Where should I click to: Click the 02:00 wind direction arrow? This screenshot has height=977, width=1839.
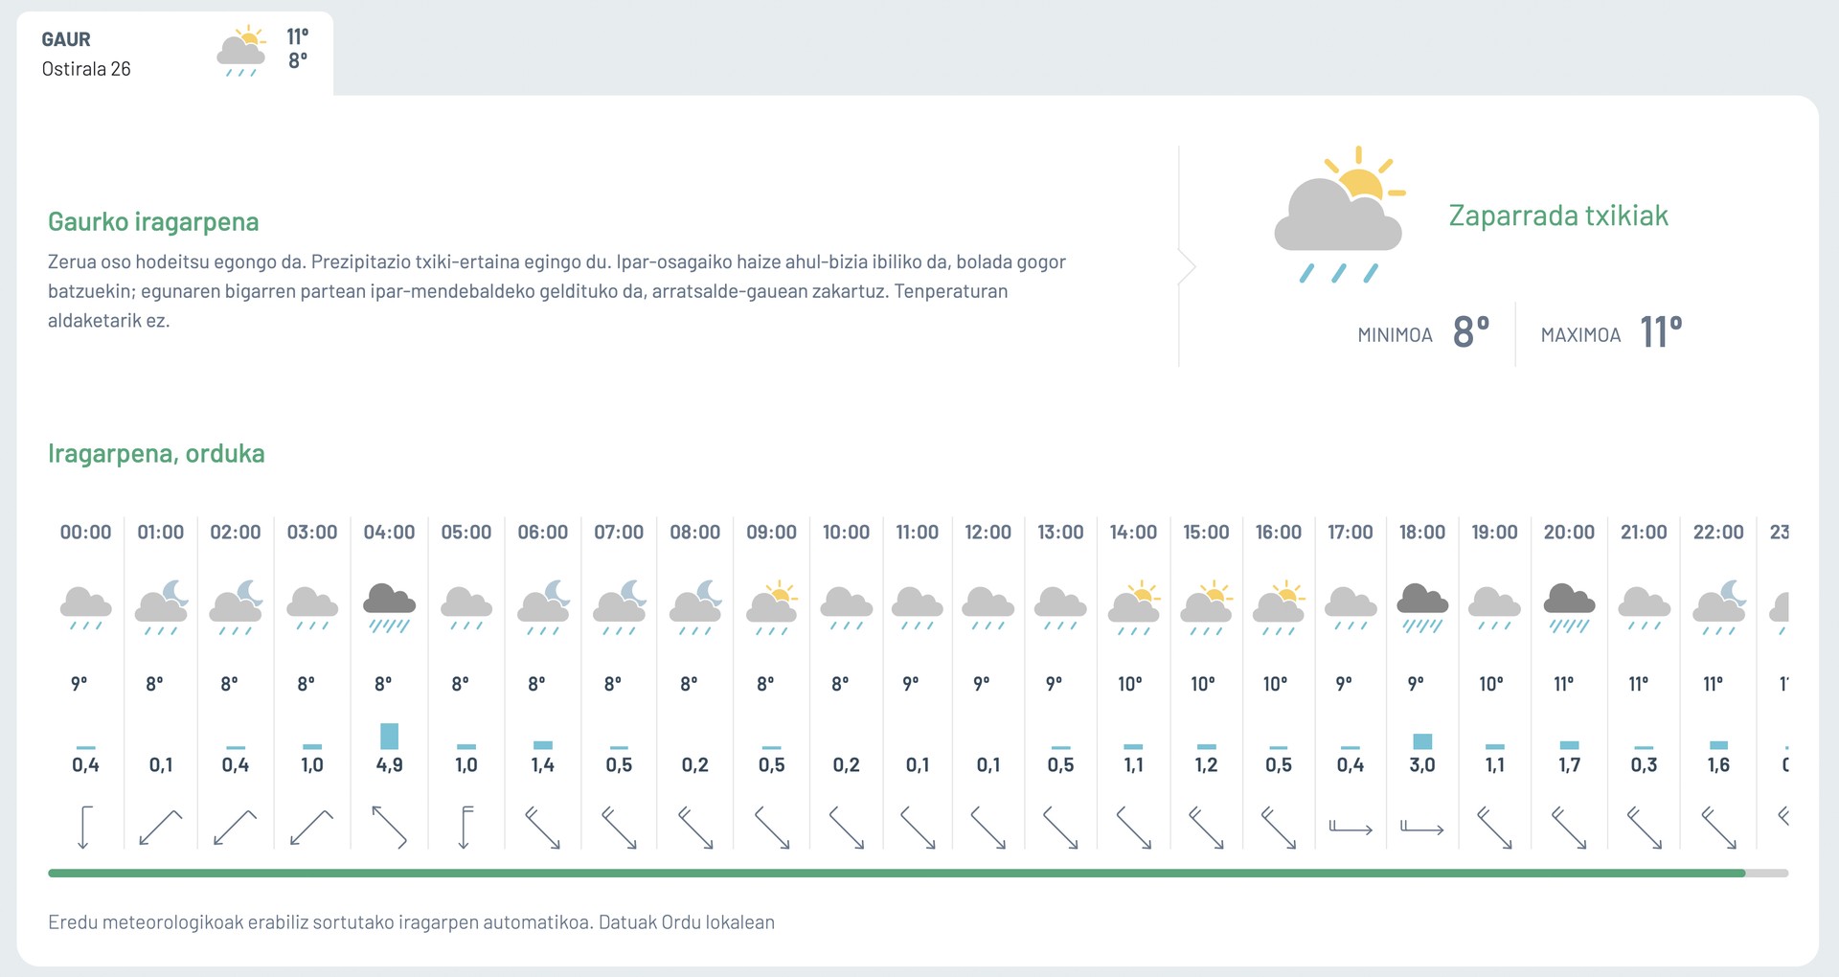[x=235, y=828]
